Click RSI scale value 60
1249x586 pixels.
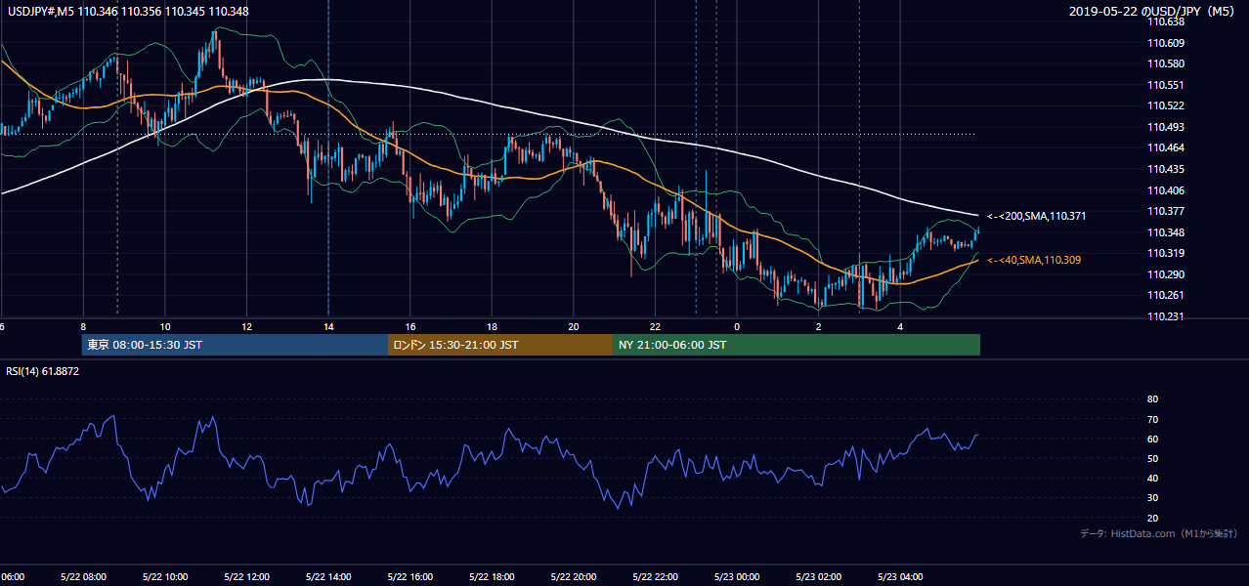(x=1152, y=439)
